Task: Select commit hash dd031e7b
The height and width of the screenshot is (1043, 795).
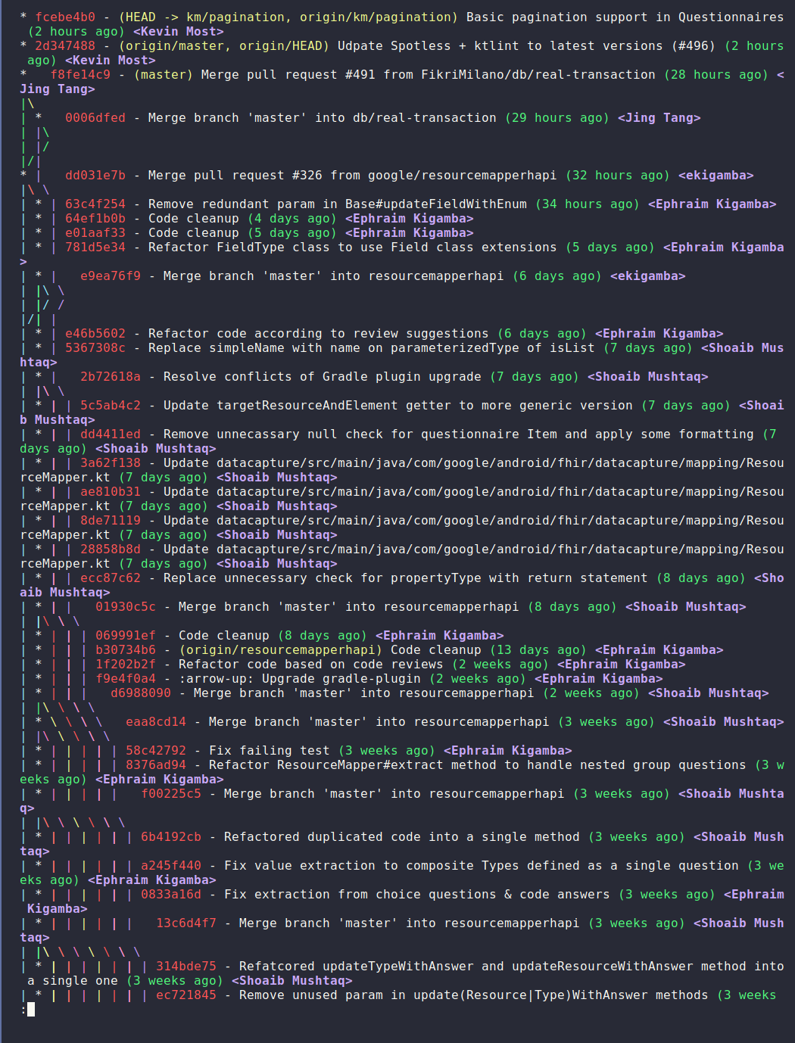Action: (x=95, y=175)
